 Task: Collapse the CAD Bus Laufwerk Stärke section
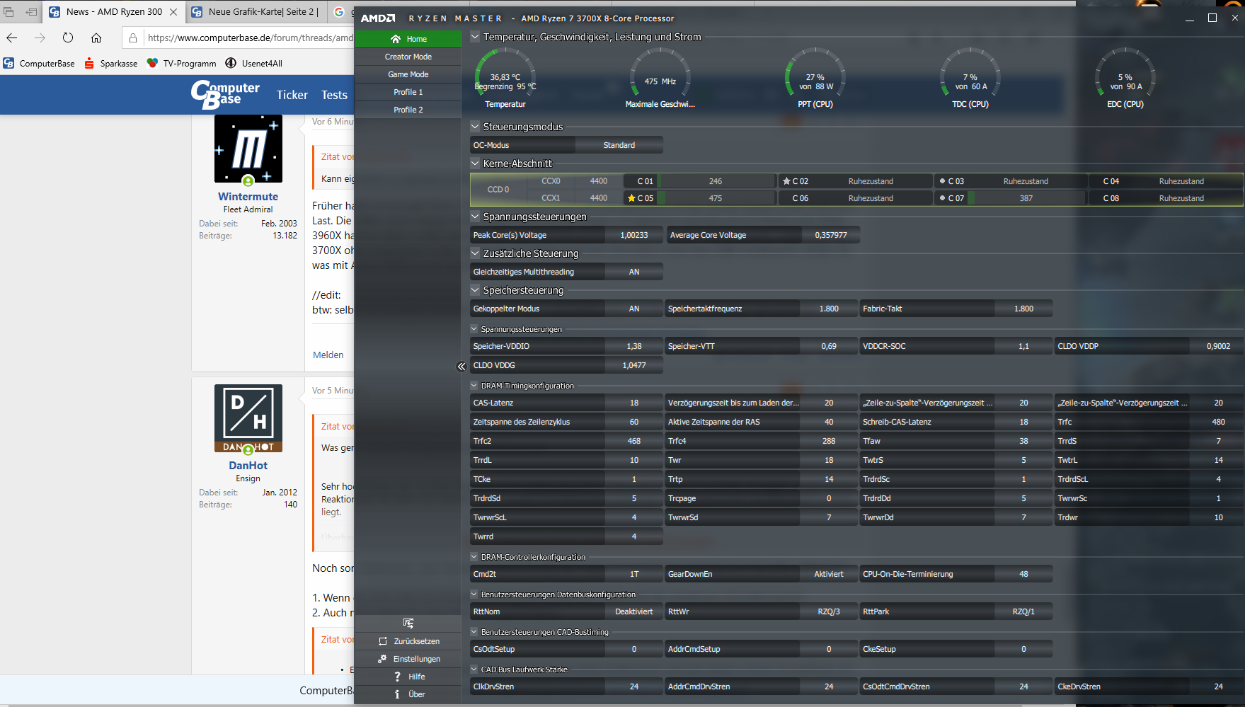(474, 669)
